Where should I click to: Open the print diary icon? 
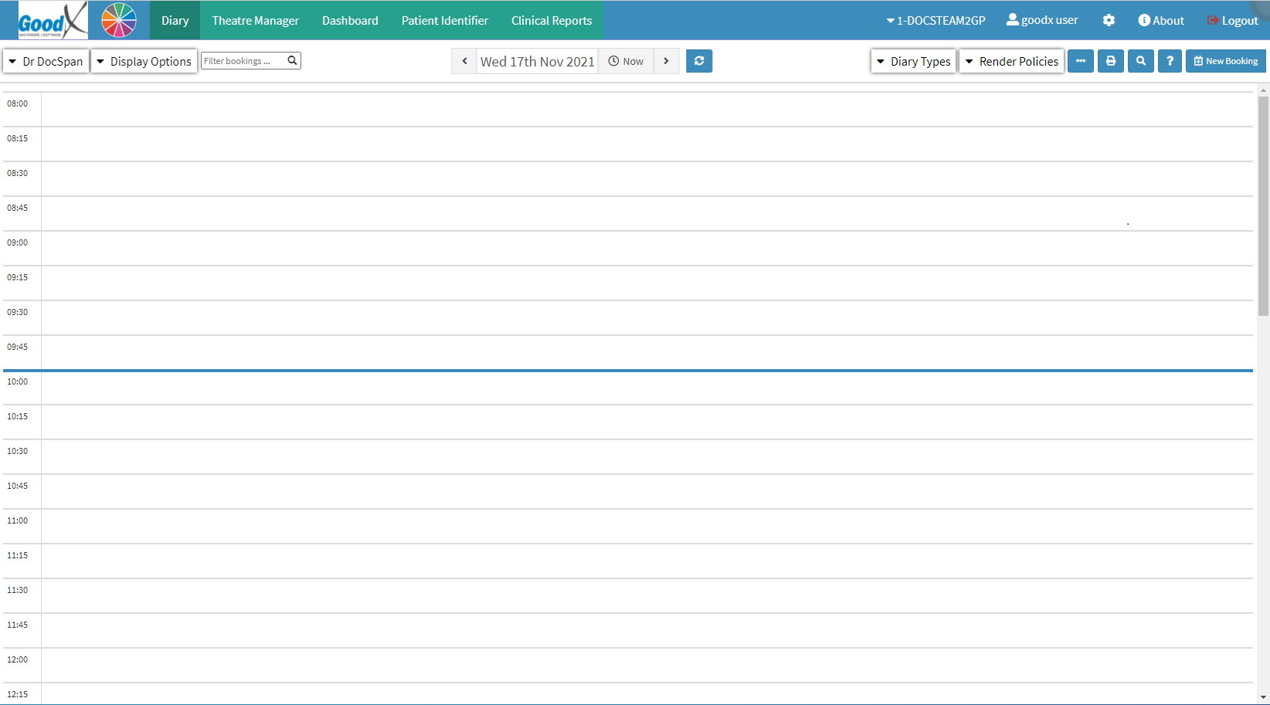pos(1110,61)
